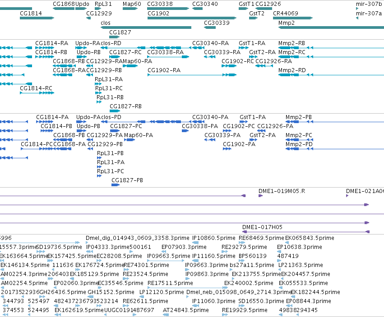Select the CG1868 gene label
This screenshot has height=317, width=384.
pyautogui.click(x=64, y=4)
